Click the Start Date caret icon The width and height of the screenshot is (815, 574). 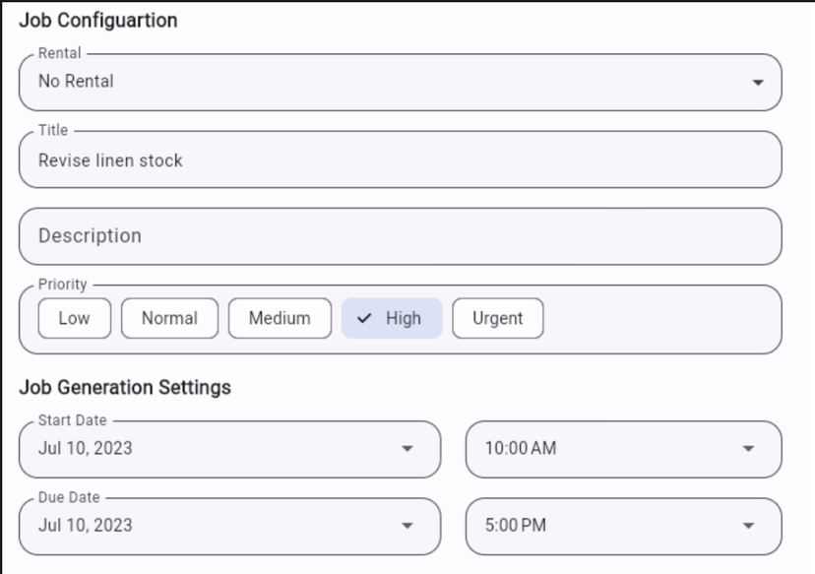click(x=407, y=449)
